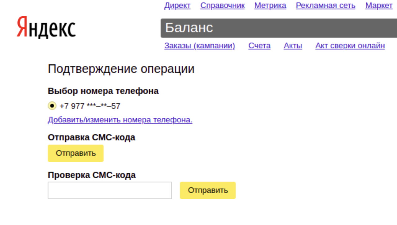Open the Директ link
Screen dimensions: 397x225
pos(177,6)
